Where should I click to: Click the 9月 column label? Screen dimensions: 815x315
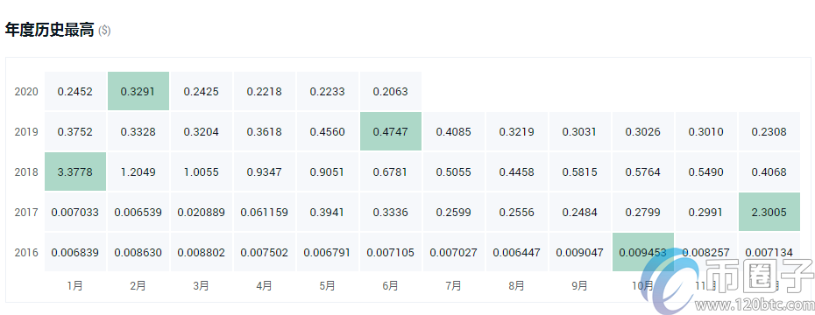coord(579,285)
